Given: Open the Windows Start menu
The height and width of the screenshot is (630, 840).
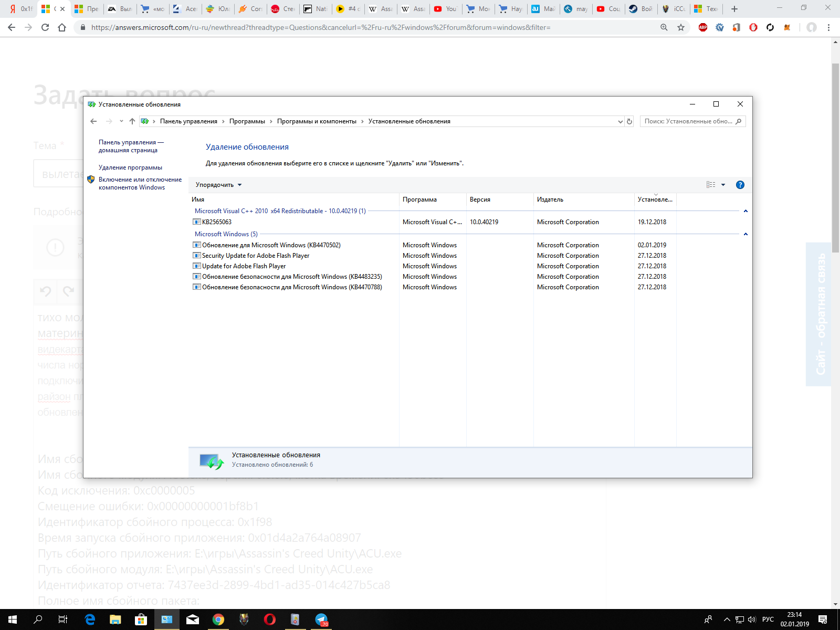Looking at the screenshot, I should [13, 619].
